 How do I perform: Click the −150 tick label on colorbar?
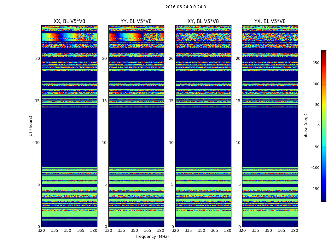click(315, 189)
